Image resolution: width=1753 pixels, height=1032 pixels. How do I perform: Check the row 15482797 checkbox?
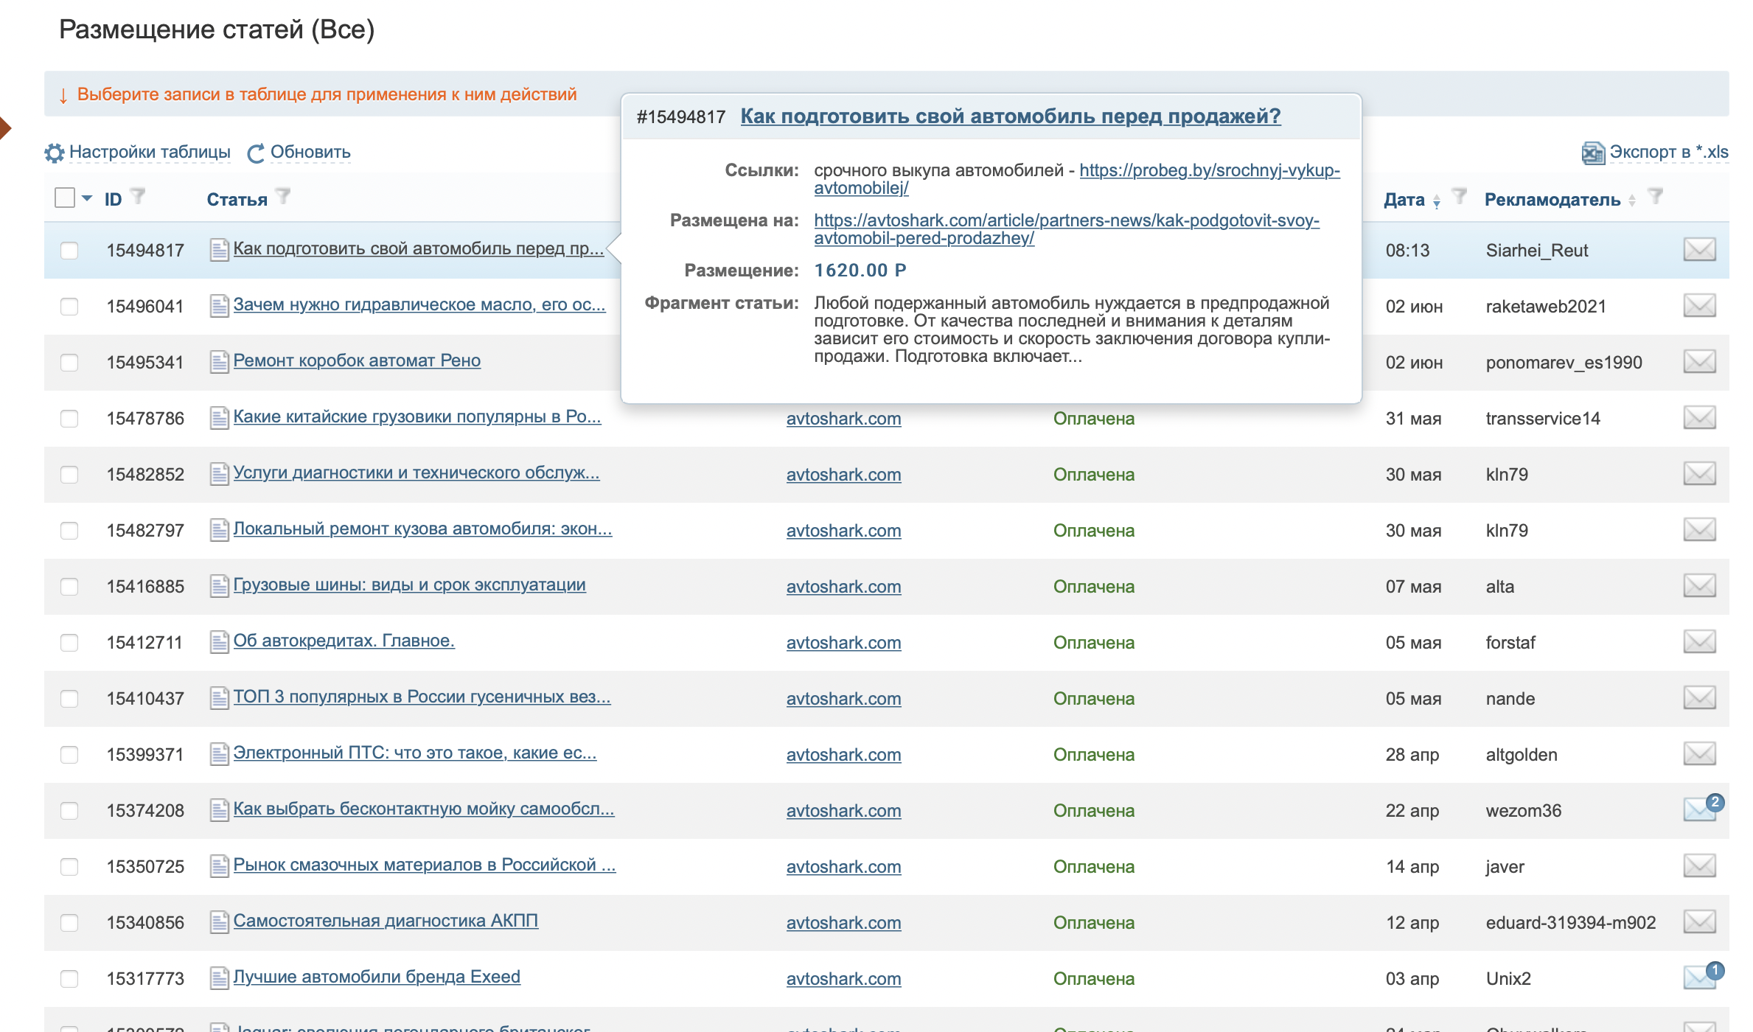click(69, 531)
